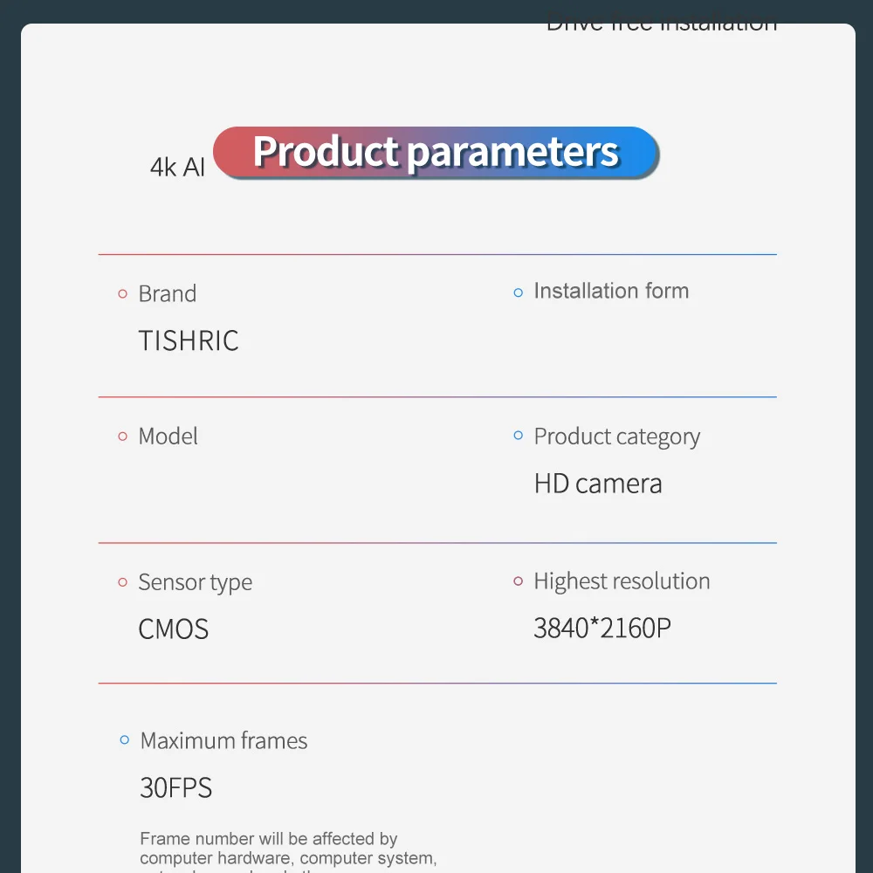Click the red bullet next to Model
The image size is (873, 873).
click(x=123, y=436)
